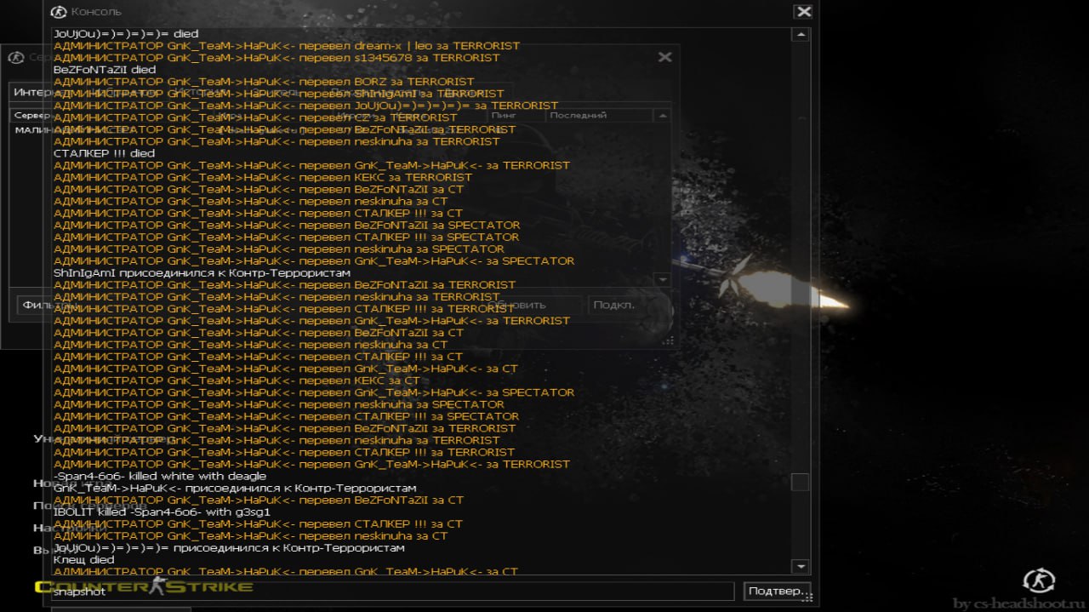The image size is (1089, 612).
Task: Focus the console command input containing "snapshot"
Action: (391, 592)
